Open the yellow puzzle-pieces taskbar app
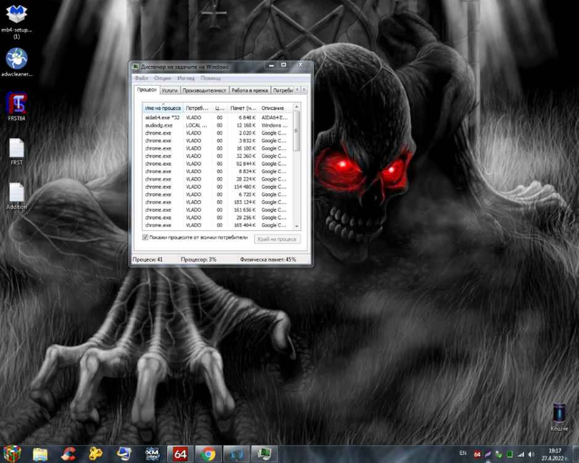579x463 pixels. coord(96,454)
